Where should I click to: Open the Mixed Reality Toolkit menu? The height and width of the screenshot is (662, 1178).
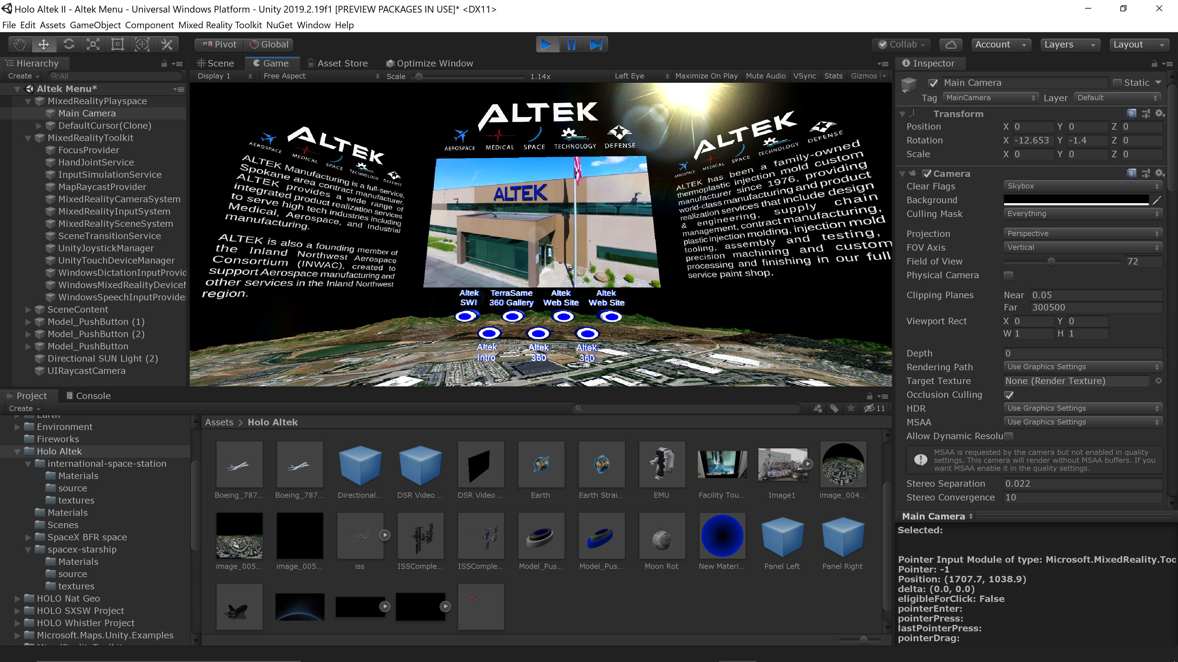220,25
